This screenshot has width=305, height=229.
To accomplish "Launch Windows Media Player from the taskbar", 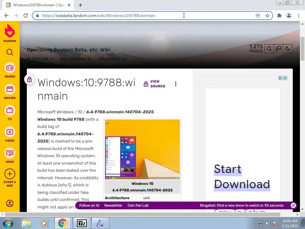I will point(44,223).
